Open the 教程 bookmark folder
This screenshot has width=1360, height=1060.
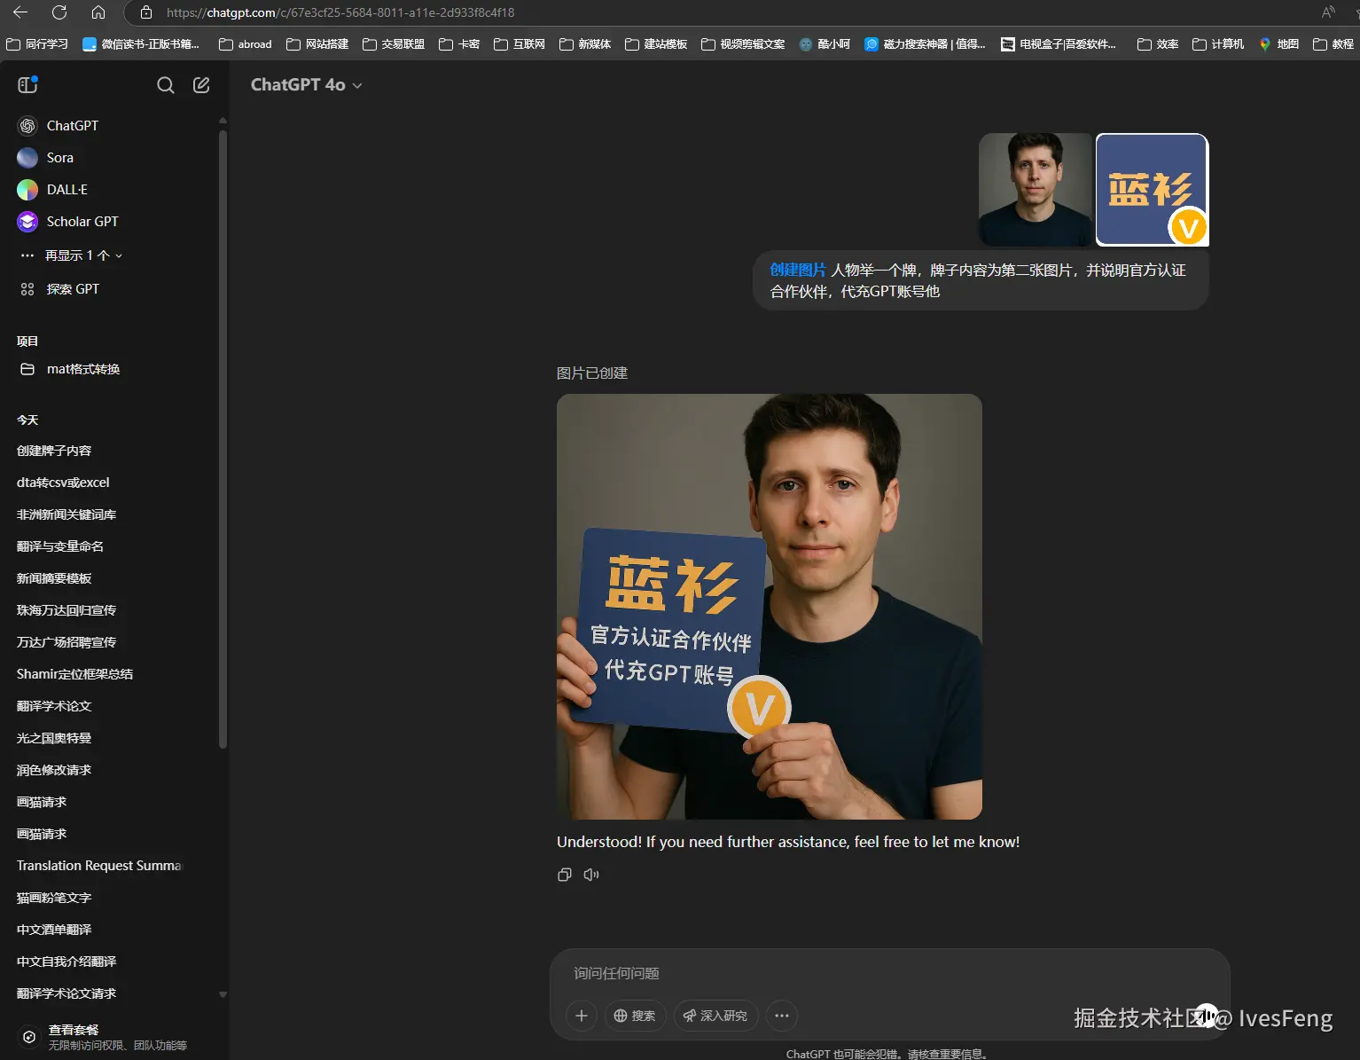1333,44
